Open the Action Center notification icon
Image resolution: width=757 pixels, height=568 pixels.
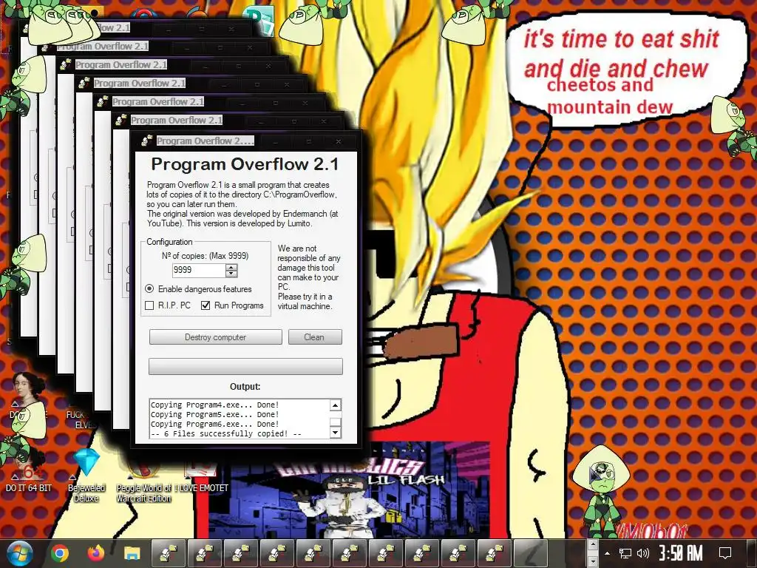click(x=725, y=553)
